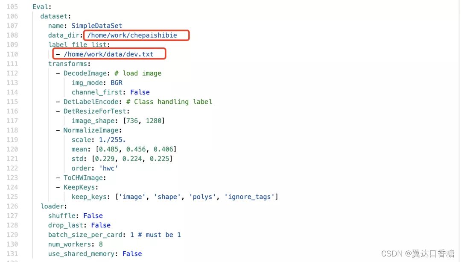Click 'DecodeImage:' on line 112

87,74
